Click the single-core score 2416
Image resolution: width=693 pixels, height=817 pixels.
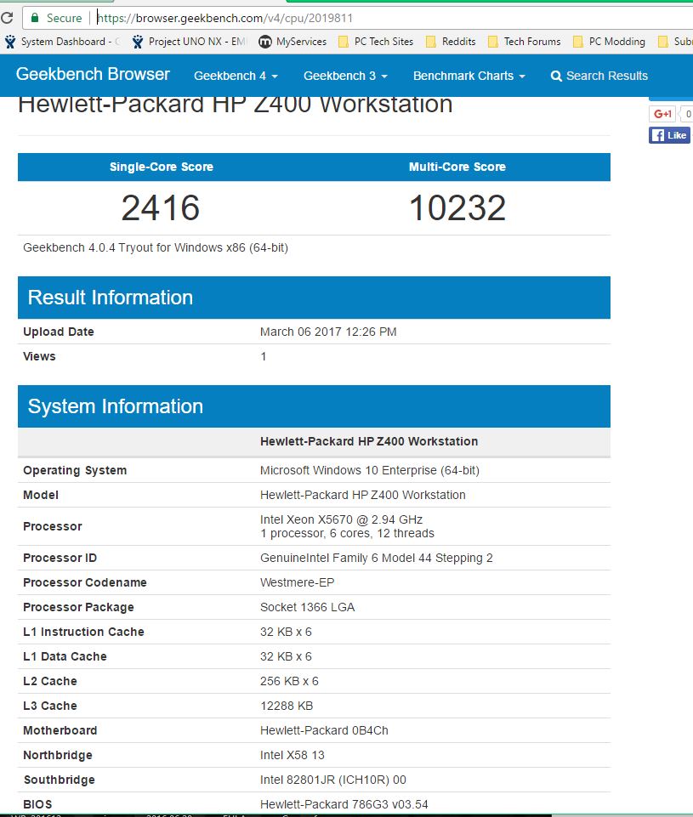pos(161,207)
